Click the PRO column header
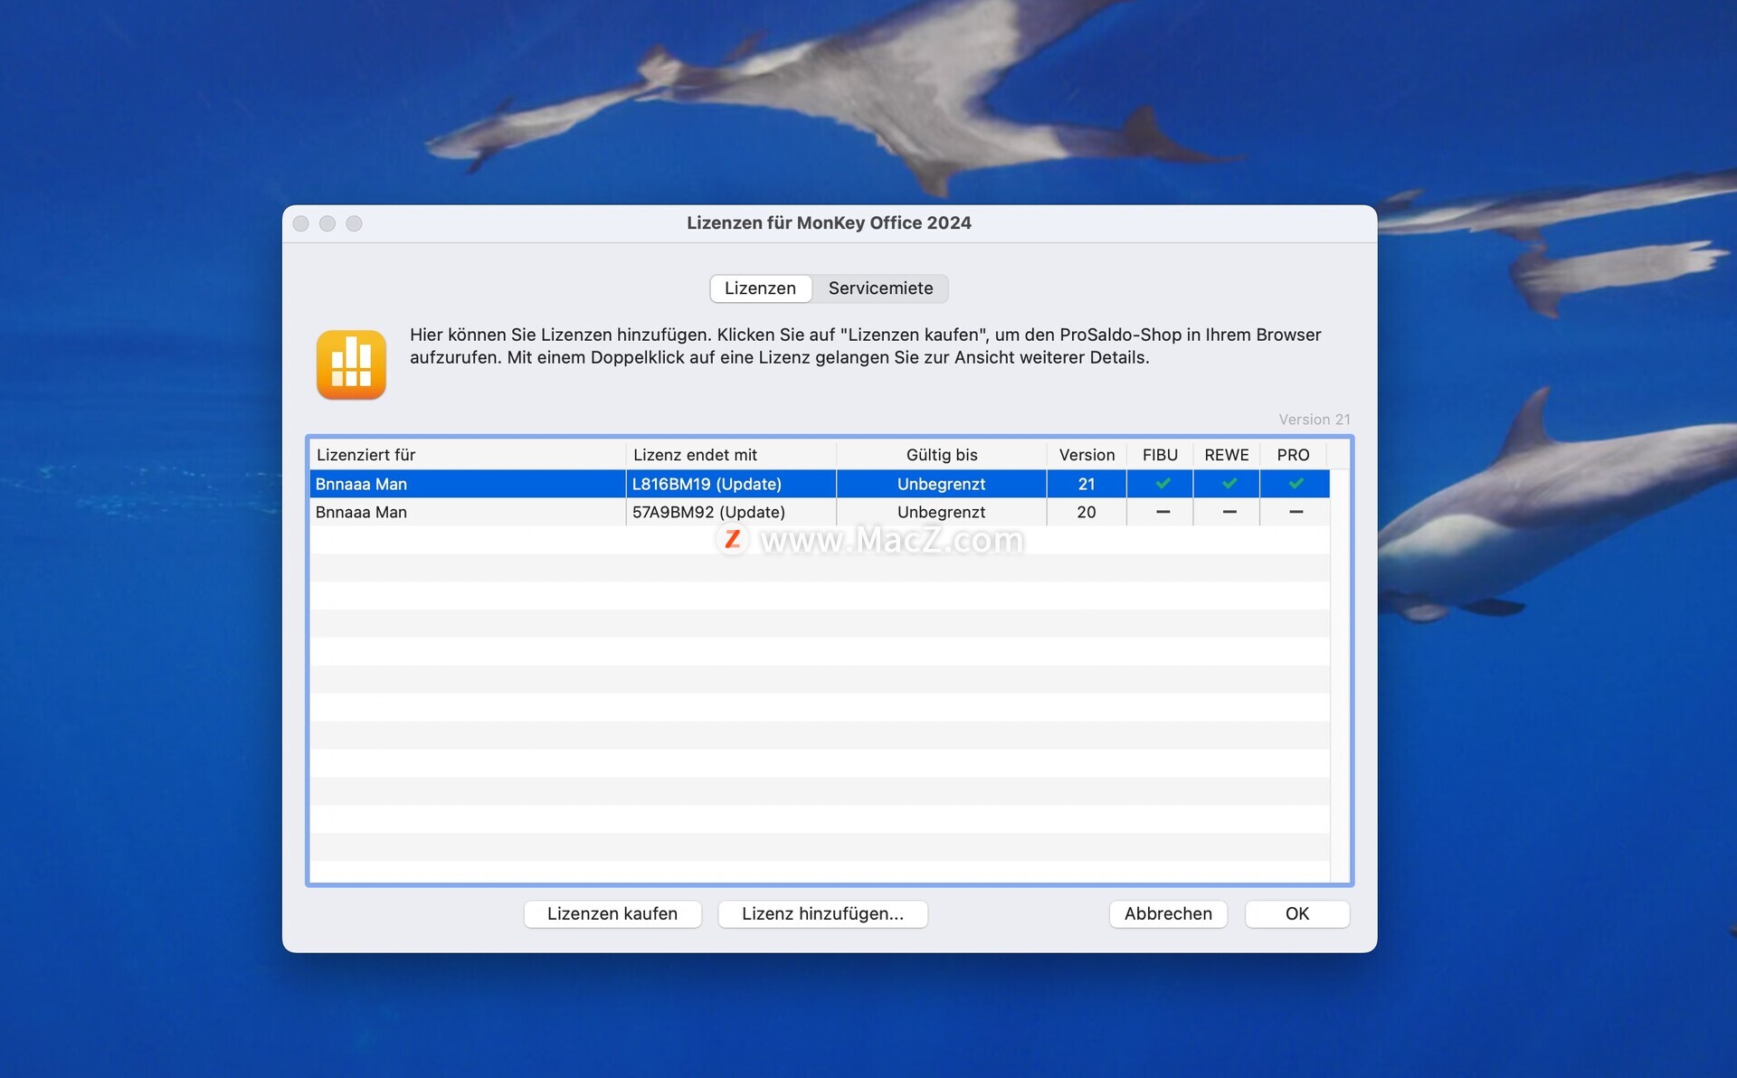The image size is (1737, 1078). [1293, 455]
